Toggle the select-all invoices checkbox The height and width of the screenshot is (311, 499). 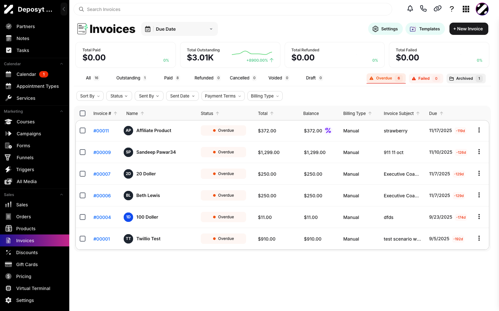83,113
